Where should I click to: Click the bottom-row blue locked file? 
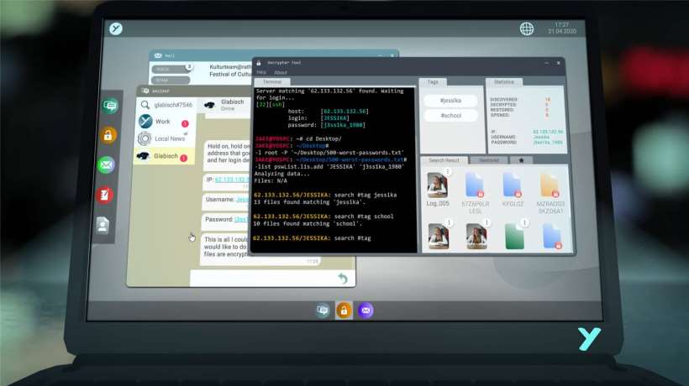click(552, 237)
